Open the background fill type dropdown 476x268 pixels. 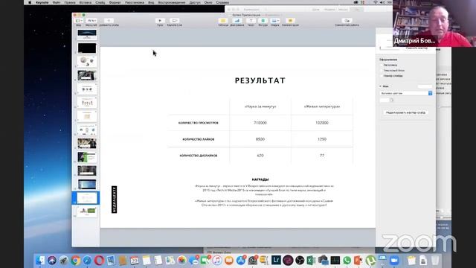tap(406, 93)
